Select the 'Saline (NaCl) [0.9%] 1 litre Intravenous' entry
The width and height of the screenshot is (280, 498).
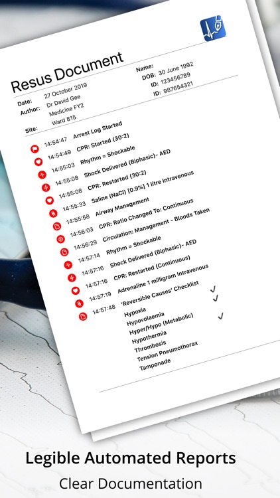[x=143, y=187]
